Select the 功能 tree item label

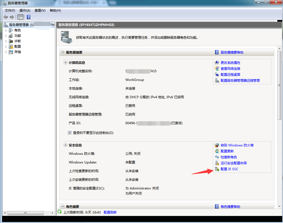tap(18, 36)
